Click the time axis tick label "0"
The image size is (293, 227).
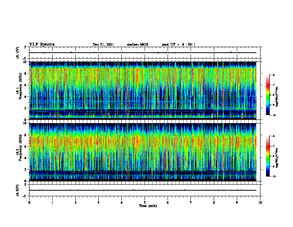[29, 203]
